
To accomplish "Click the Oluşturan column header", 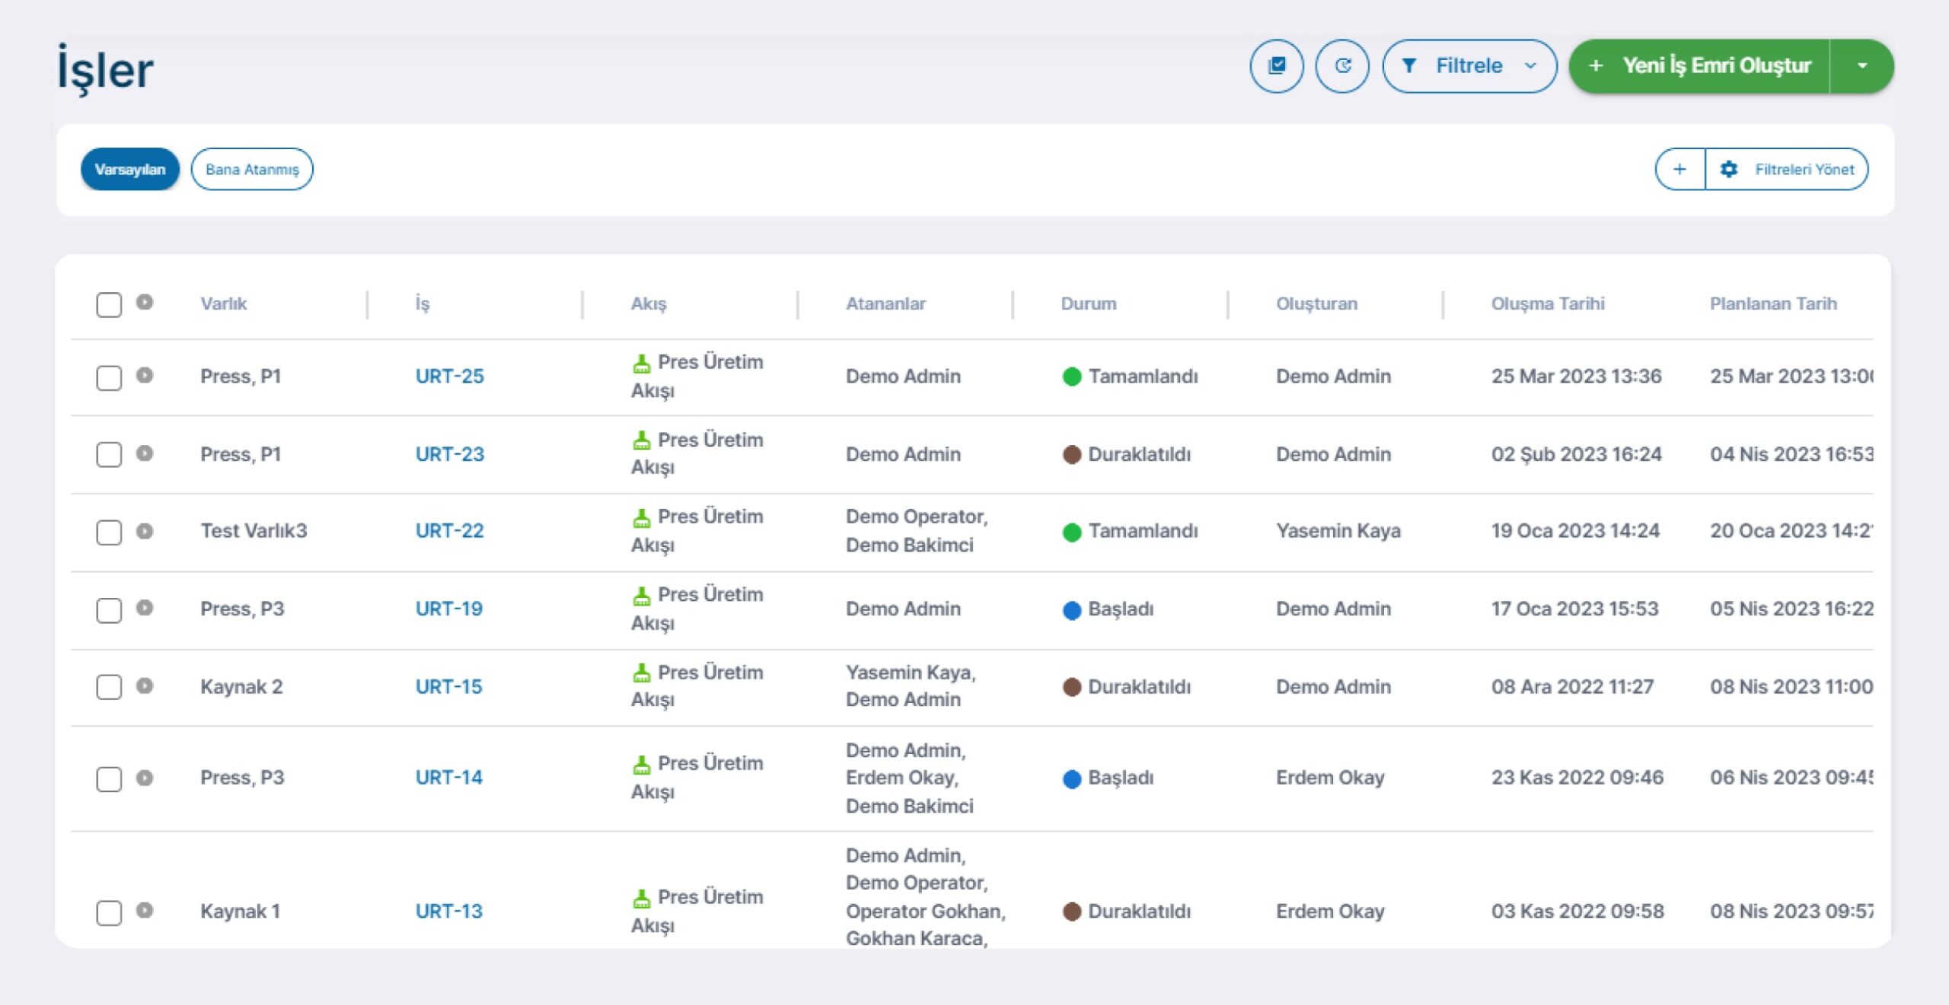I will 1316,304.
